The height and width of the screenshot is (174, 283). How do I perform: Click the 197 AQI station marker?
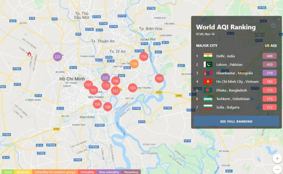[88, 85]
